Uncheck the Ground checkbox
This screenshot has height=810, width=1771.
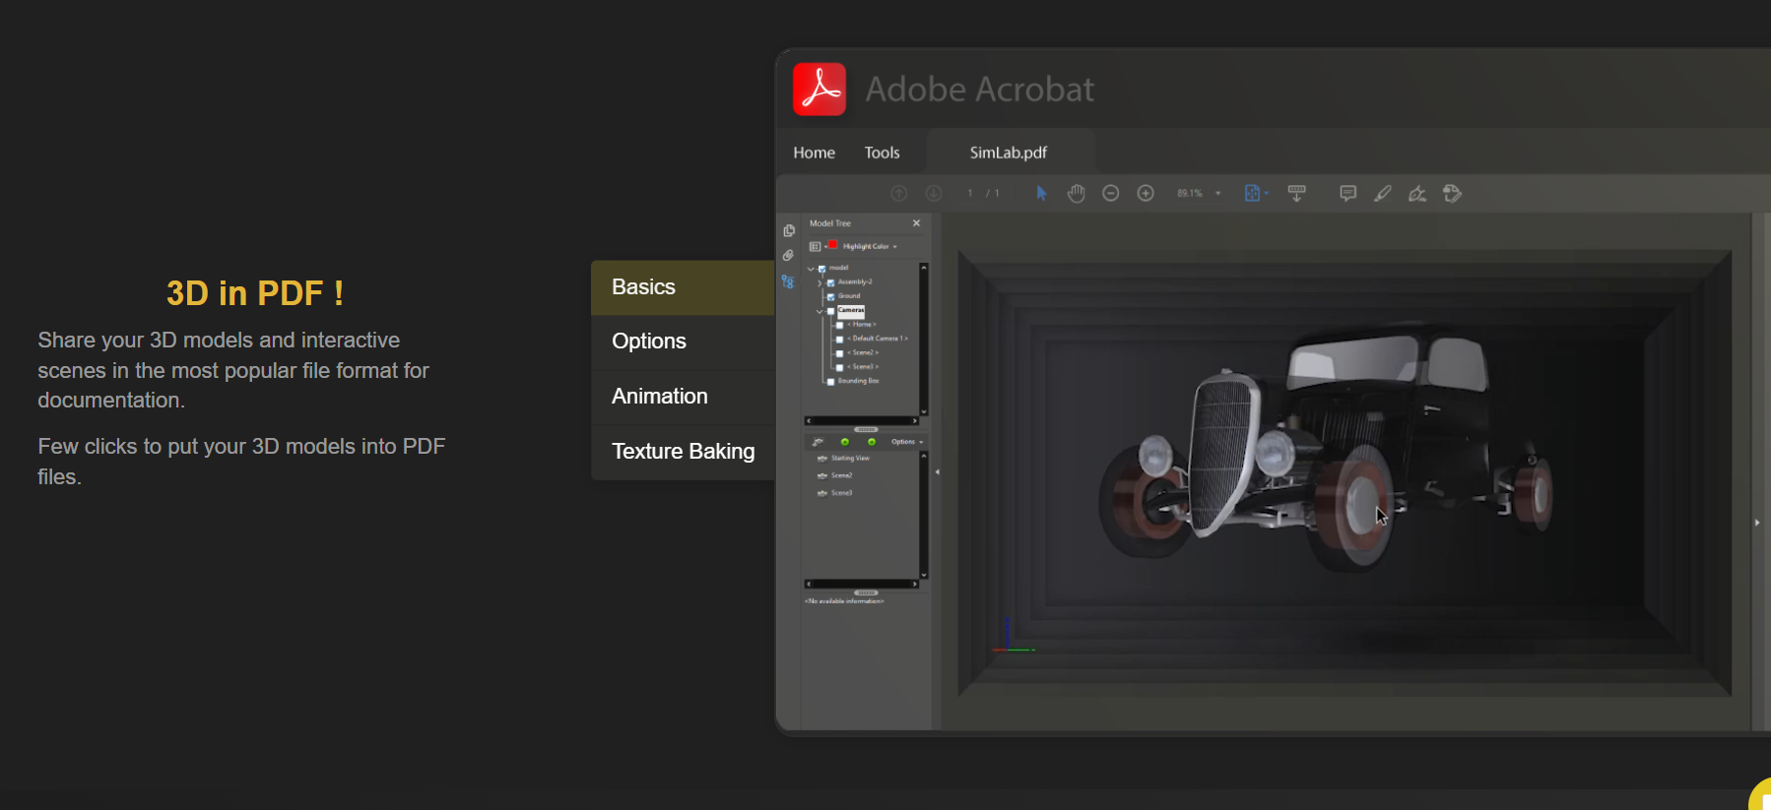coord(830,296)
